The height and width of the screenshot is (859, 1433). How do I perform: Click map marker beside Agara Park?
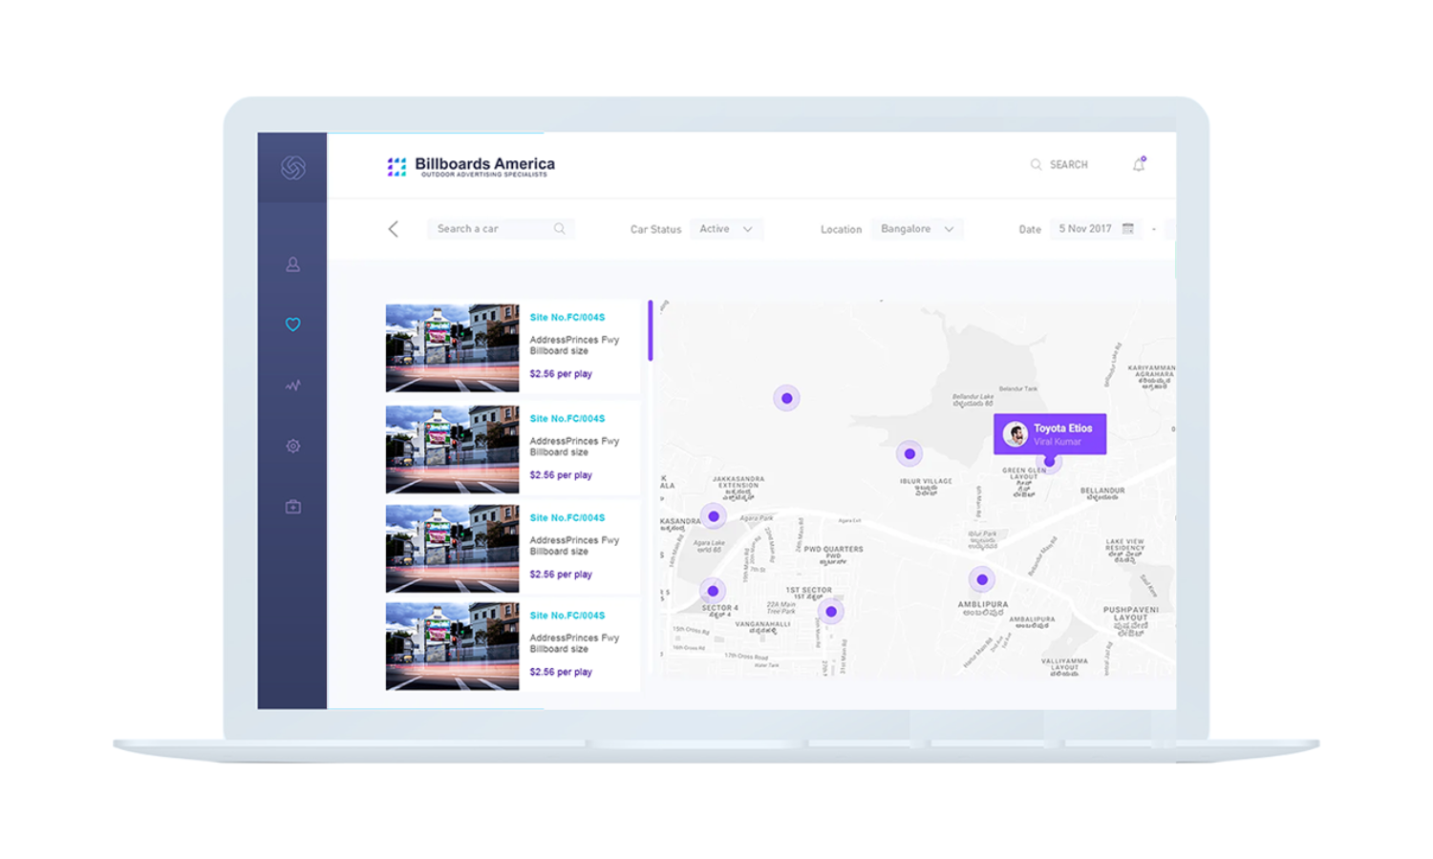coord(714,516)
